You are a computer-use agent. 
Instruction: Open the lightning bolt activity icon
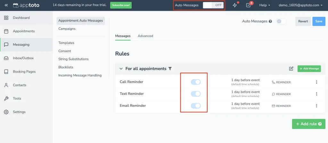[235, 5]
